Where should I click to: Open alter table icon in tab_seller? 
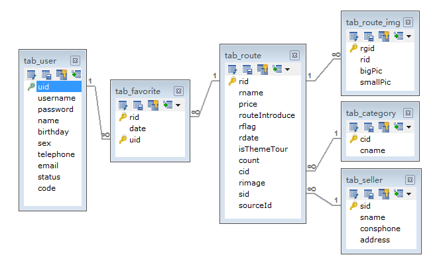(x=353, y=194)
